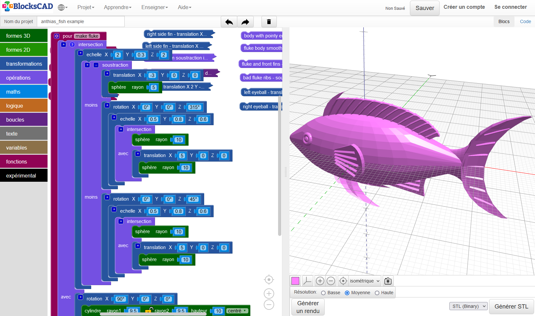This screenshot has height=316, width=535.
Task: Reset the 3D view to center
Action: tap(343, 281)
